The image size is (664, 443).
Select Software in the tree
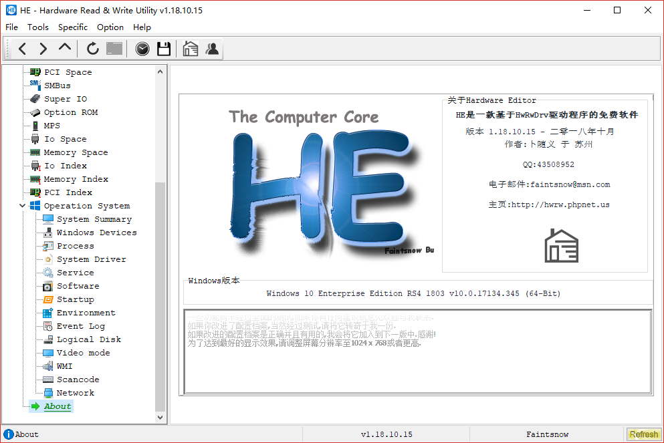78,286
